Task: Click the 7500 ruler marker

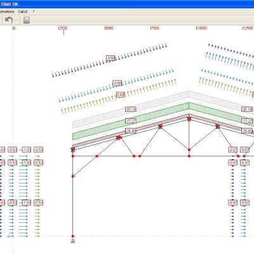Action: pyautogui.click(x=154, y=28)
